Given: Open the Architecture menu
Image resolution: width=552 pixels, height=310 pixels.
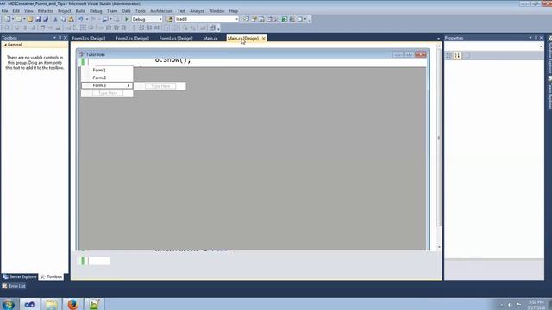Looking at the screenshot, I should tap(161, 11).
